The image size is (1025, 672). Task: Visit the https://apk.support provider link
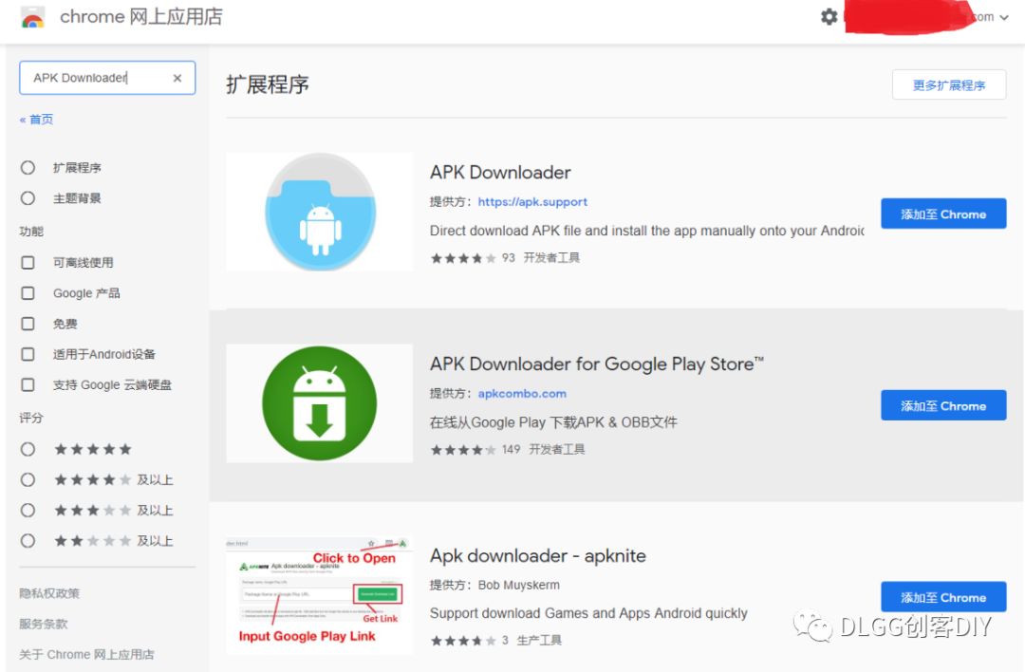532,202
